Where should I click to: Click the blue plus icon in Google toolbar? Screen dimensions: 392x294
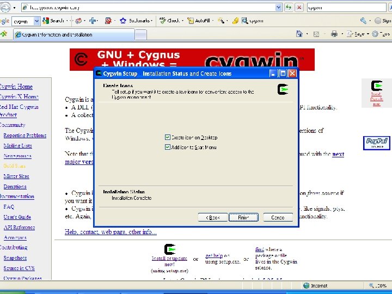(x=93, y=21)
